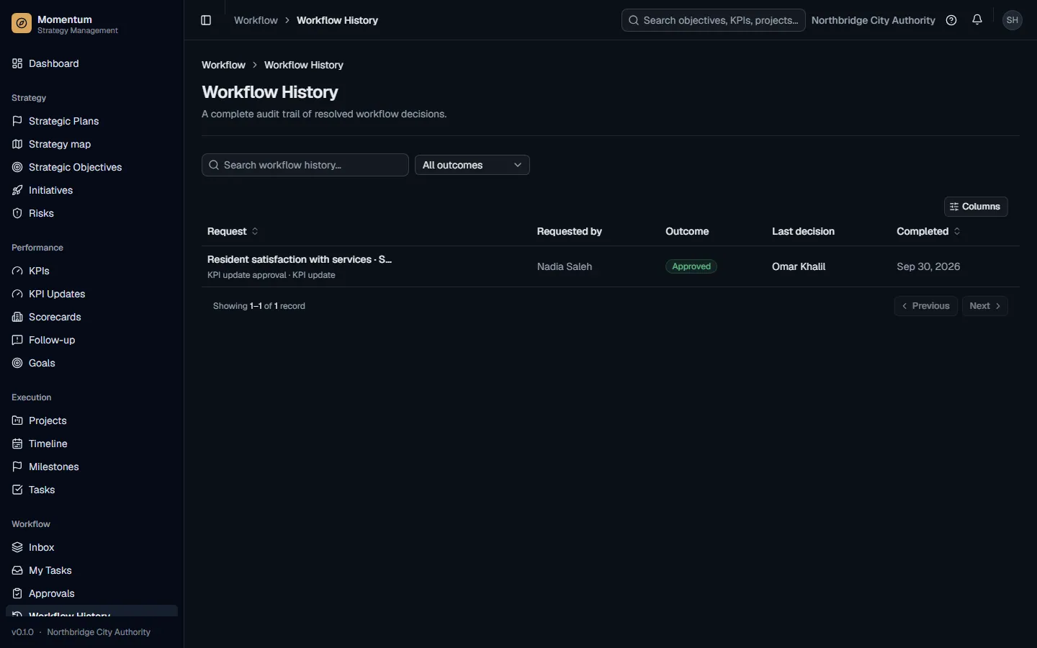
Task: Focus the global search objectives field
Action: click(714, 20)
